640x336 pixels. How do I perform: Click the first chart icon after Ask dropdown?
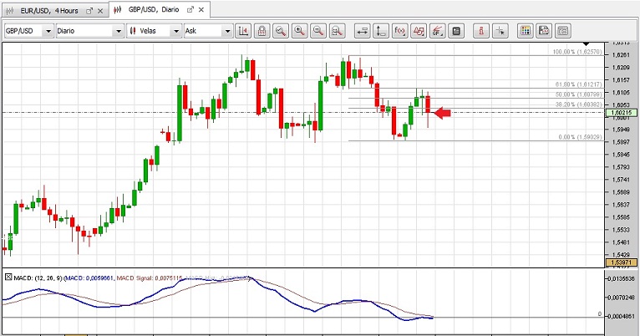(244, 31)
